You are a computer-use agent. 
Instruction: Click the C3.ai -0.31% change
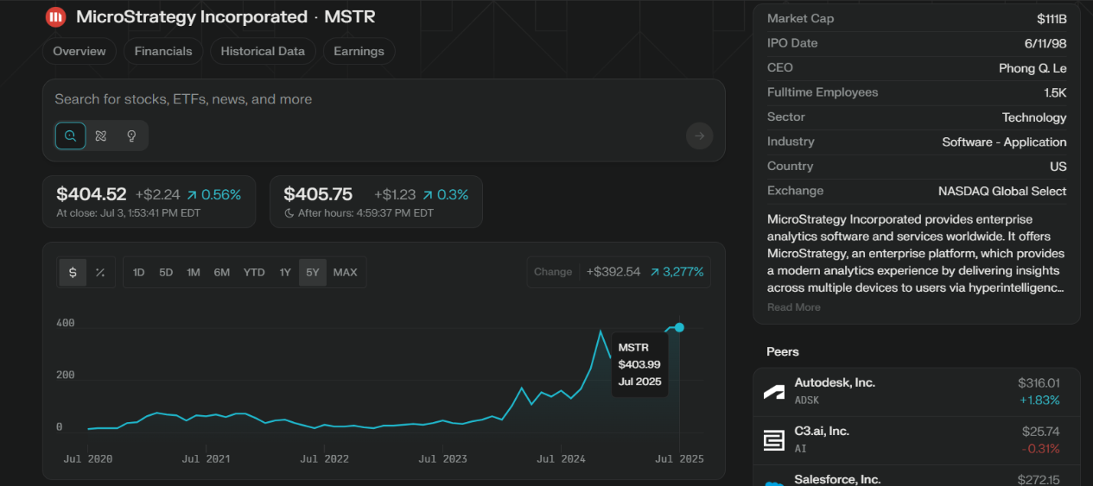(x=1040, y=448)
